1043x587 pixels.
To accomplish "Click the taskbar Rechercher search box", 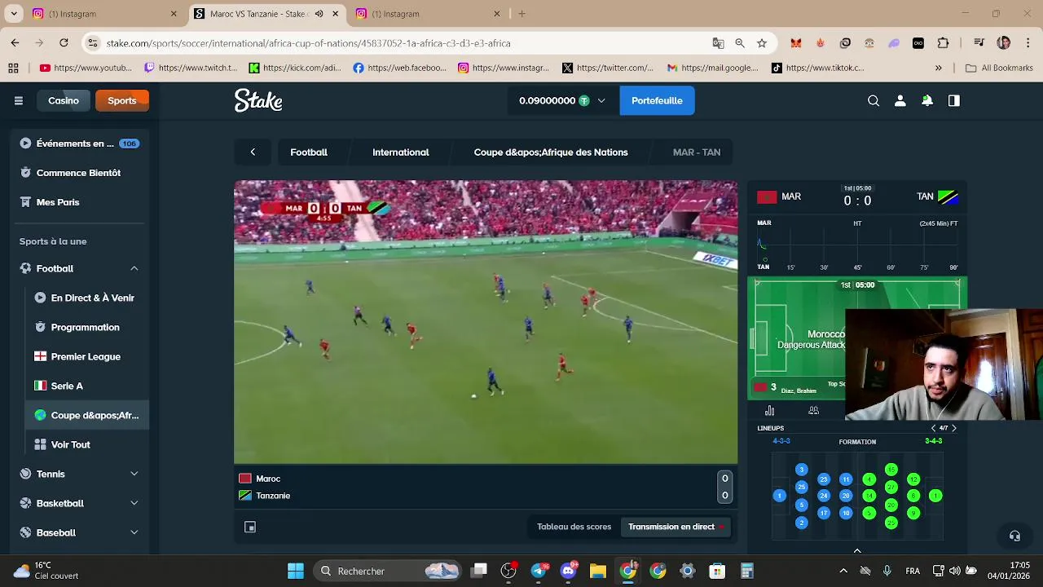I will coord(387,571).
